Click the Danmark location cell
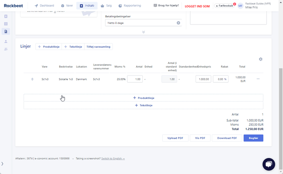The height and width of the screenshot is (174, 283). pos(81,79)
